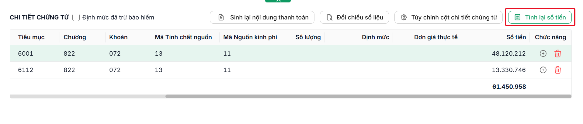The height and width of the screenshot is (124, 583).
Task: Open Tùy chỉnh cột chi tiết chứng từ
Action: pyautogui.click(x=449, y=17)
